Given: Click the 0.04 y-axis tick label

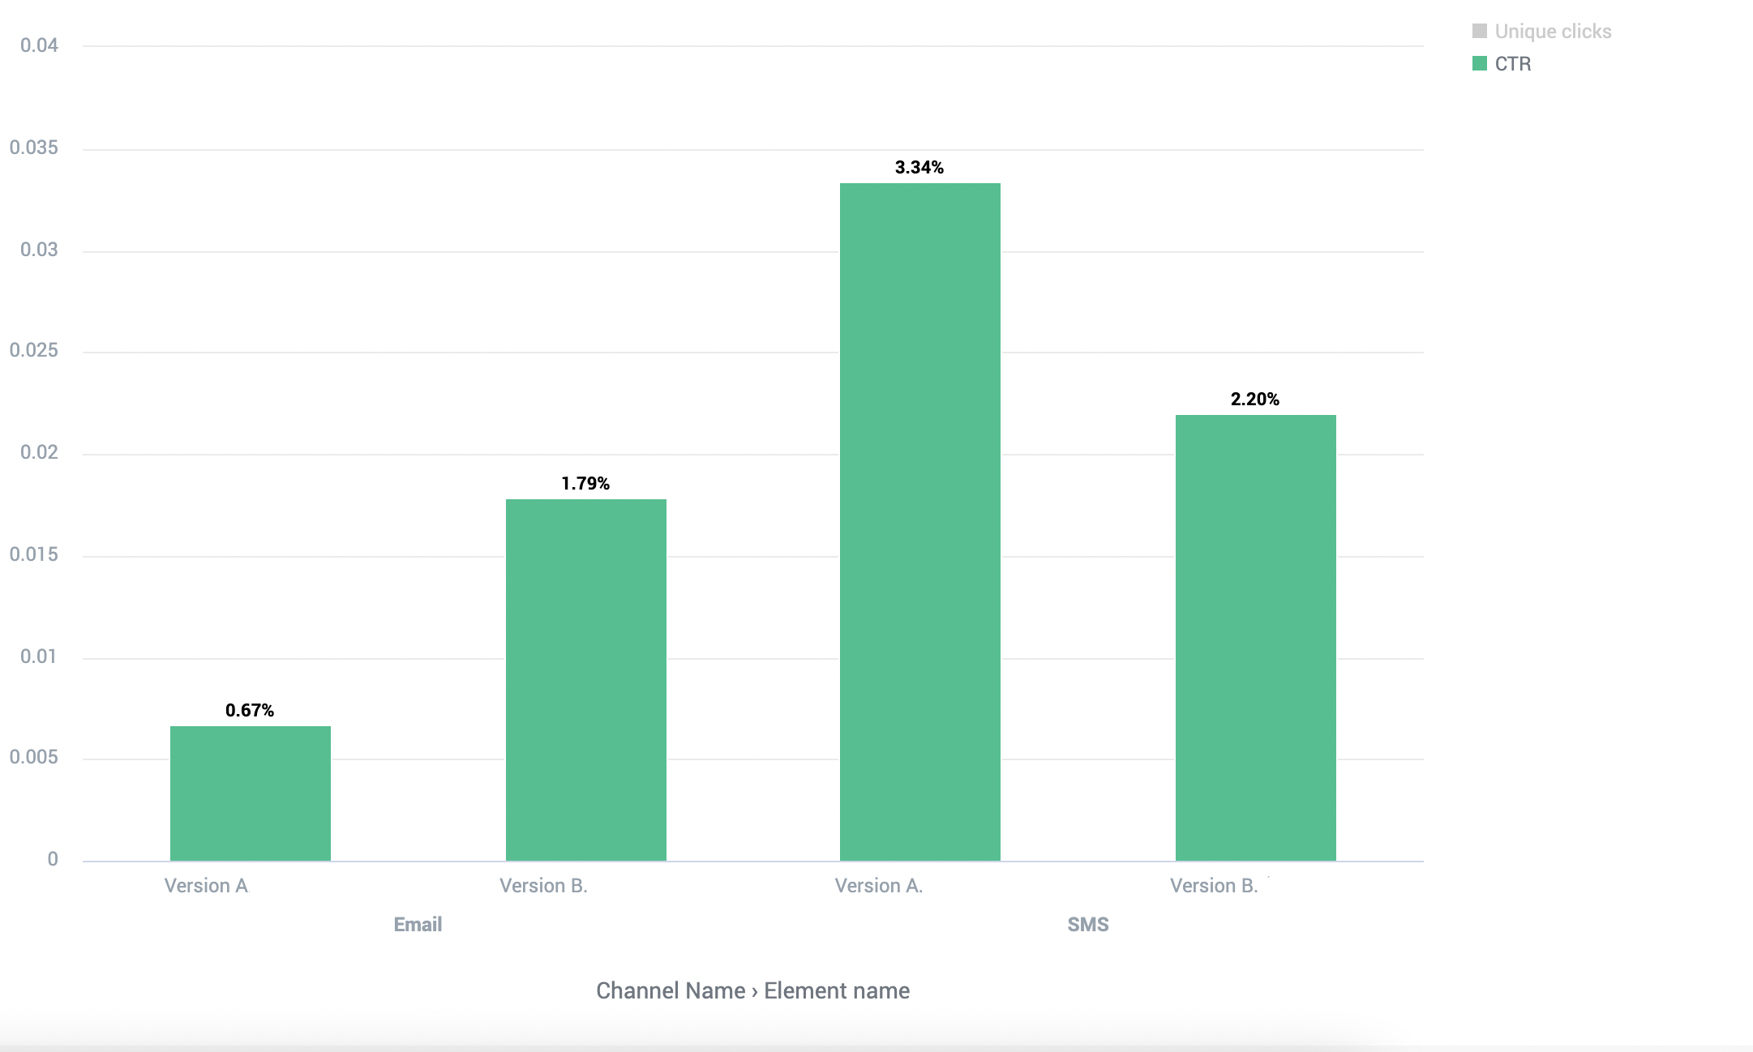Looking at the screenshot, I should 40,45.
